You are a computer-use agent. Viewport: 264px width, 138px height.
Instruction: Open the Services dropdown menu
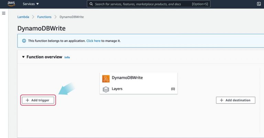click(31, 4)
